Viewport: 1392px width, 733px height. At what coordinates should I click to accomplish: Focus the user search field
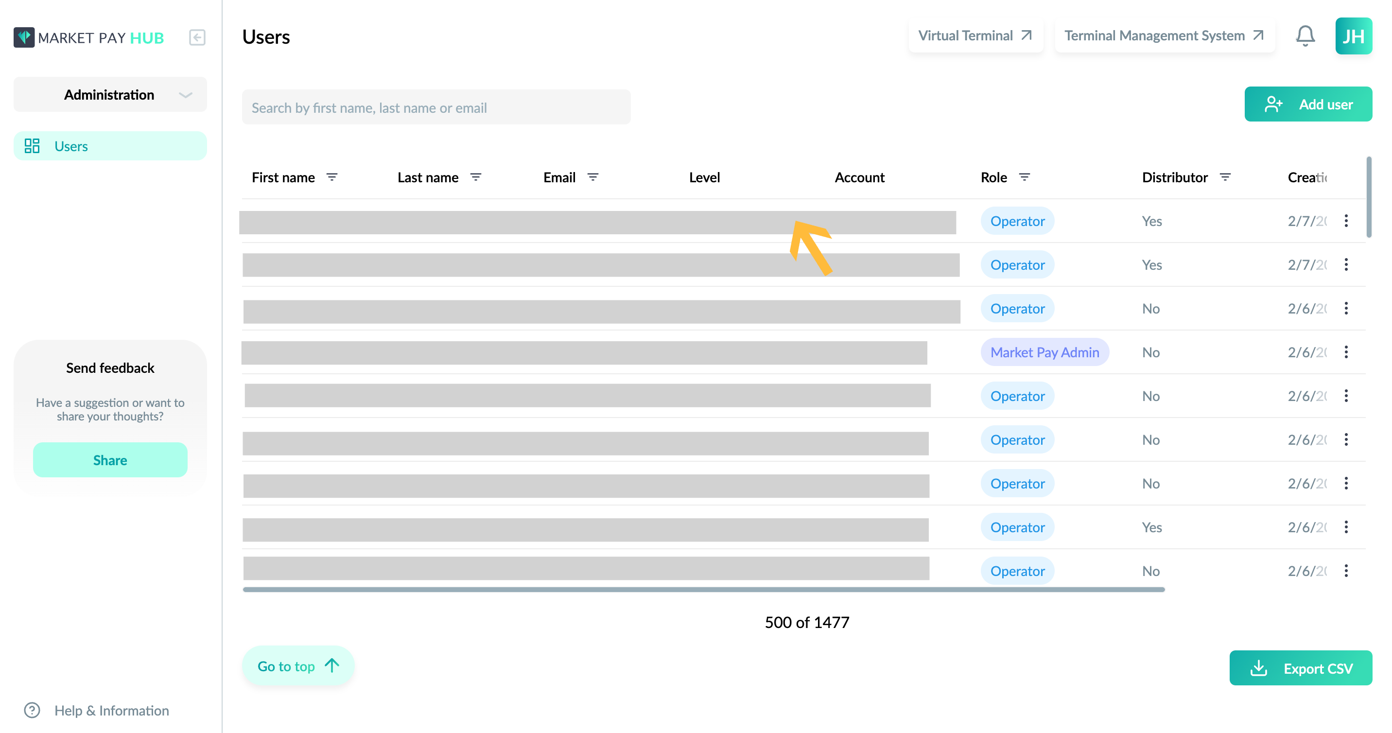pyautogui.click(x=436, y=107)
